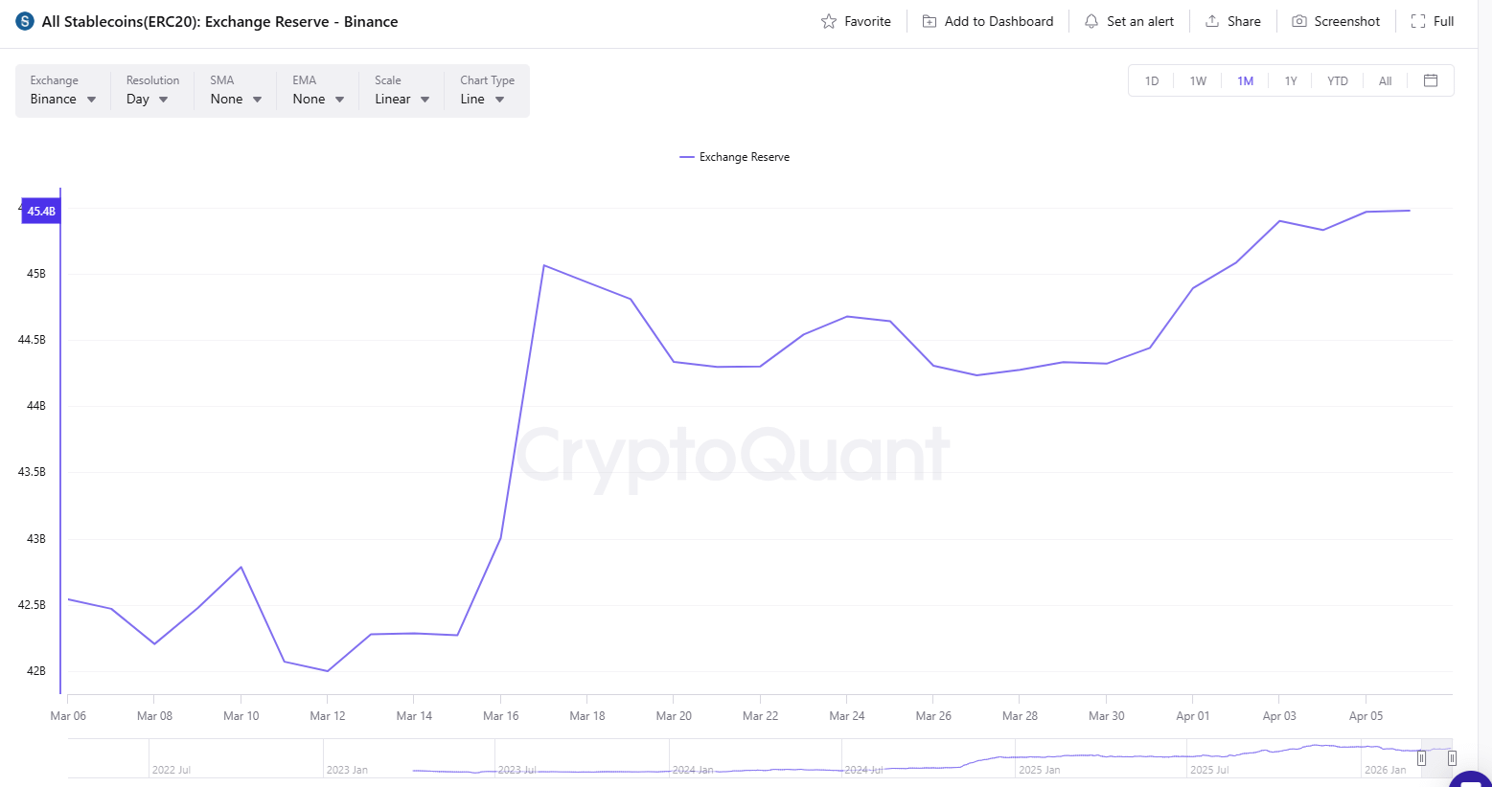Open the Chart Type dropdown
1492x787 pixels.
pyautogui.click(x=480, y=98)
